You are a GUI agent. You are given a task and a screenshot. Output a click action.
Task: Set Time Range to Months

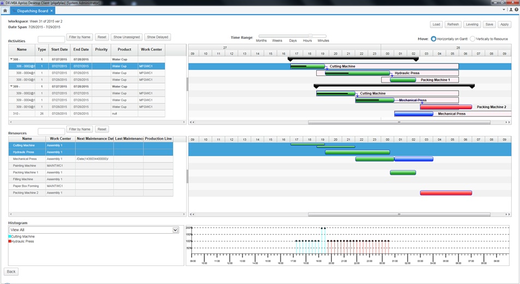coord(261,40)
